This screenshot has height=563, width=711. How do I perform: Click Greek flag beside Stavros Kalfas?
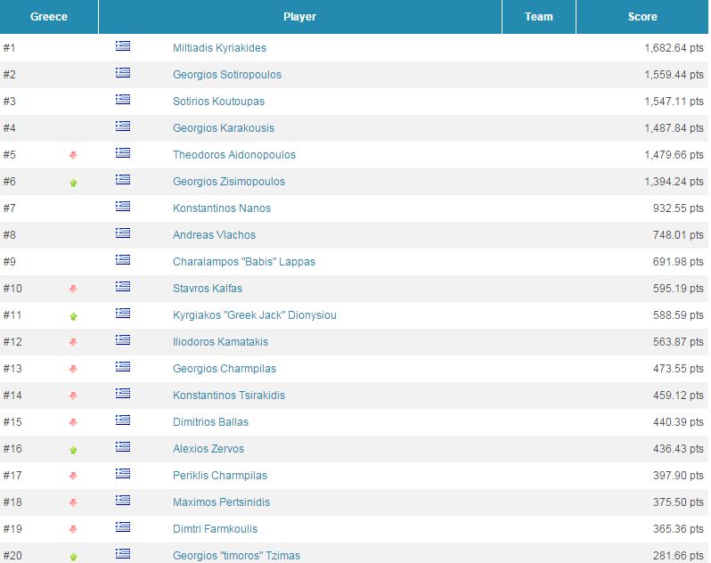(123, 287)
